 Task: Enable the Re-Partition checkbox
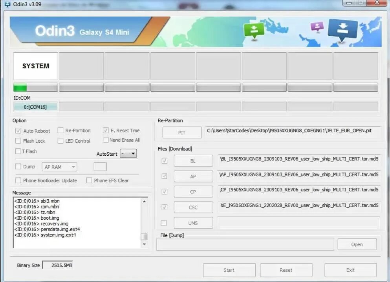pyautogui.click(x=60, y=131)
